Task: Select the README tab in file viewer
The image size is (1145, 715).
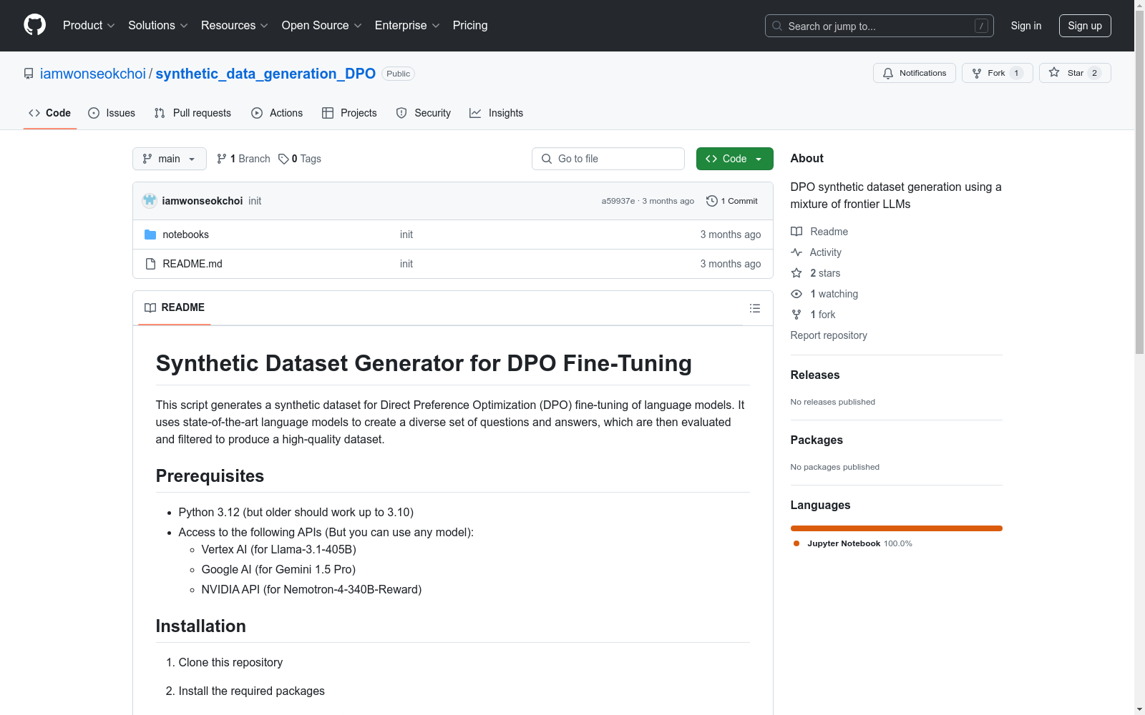Action: click(x=175, y=307)
